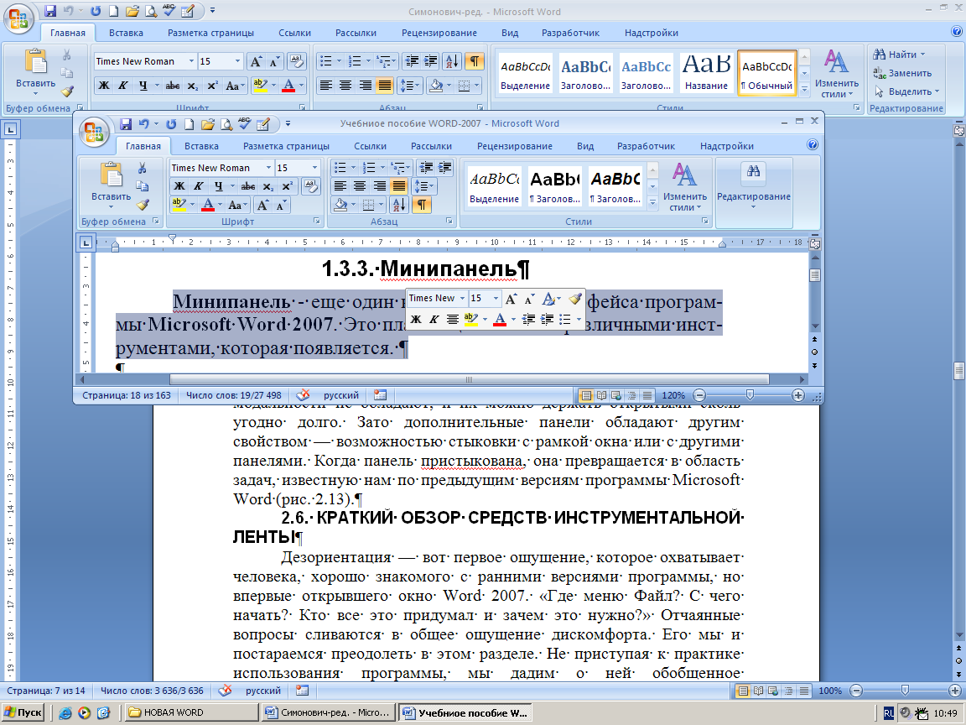Click Undo in Учебное пособие quick access toolbar
Image resolution: width=966 pixels, height=725 pixels.
(x=143, y=124)
